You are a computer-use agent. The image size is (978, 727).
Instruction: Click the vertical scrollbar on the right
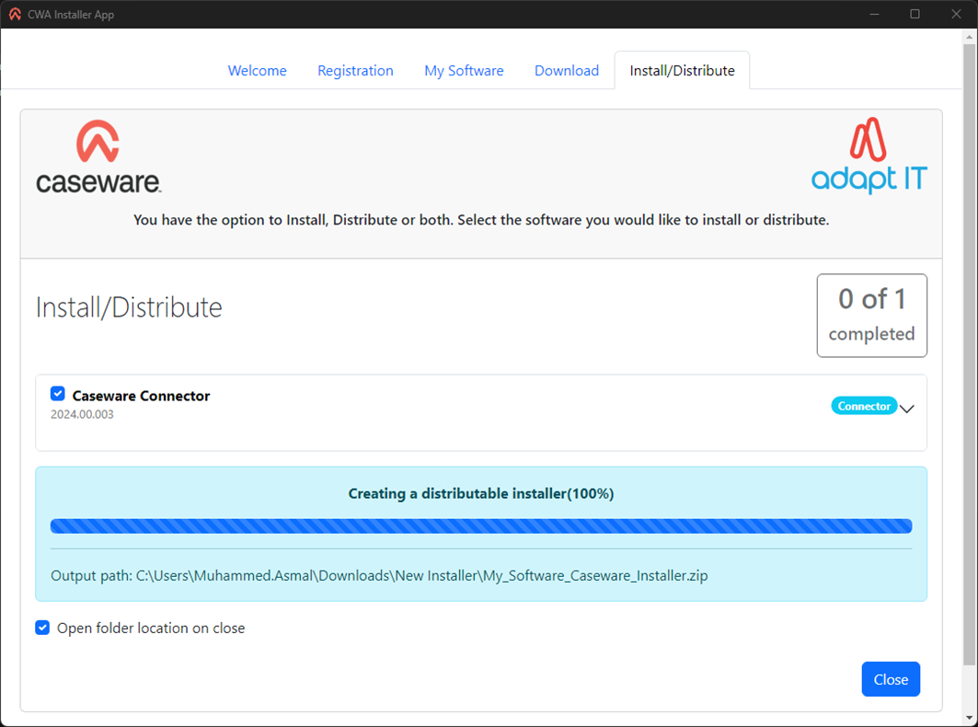[967, 350]
